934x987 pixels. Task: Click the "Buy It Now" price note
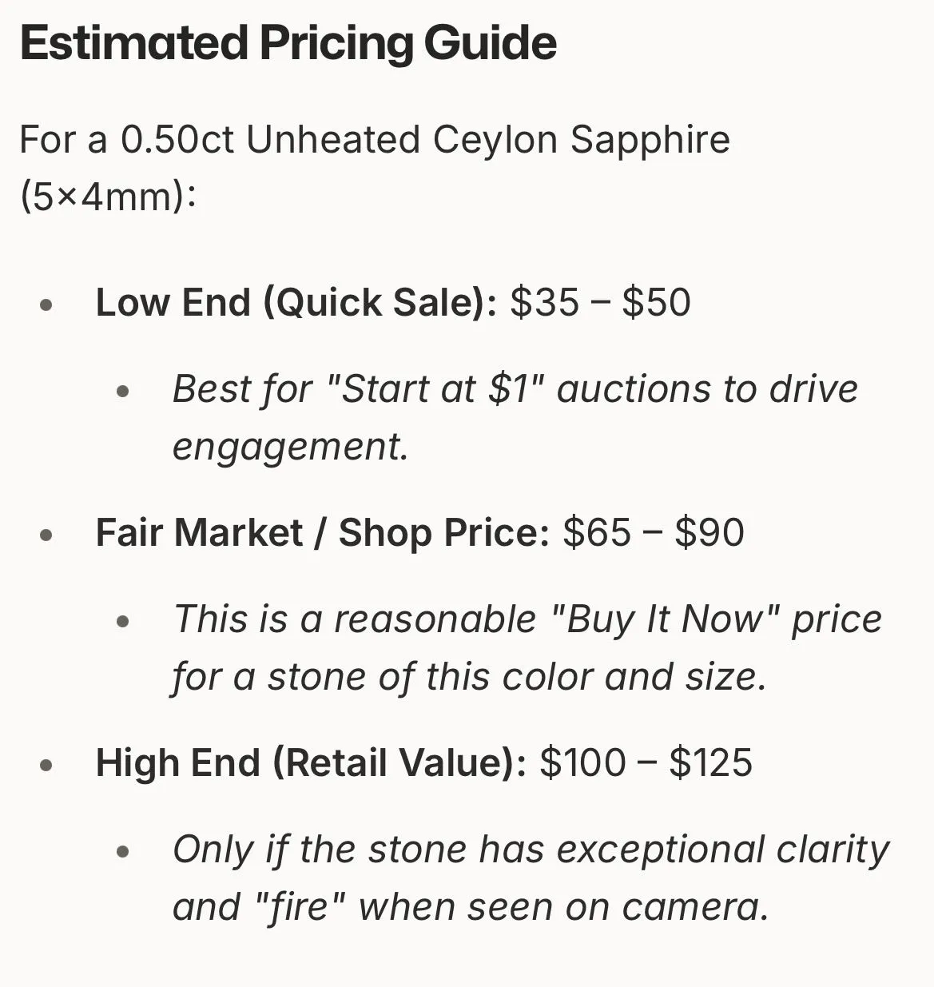[x=527, y=619]
